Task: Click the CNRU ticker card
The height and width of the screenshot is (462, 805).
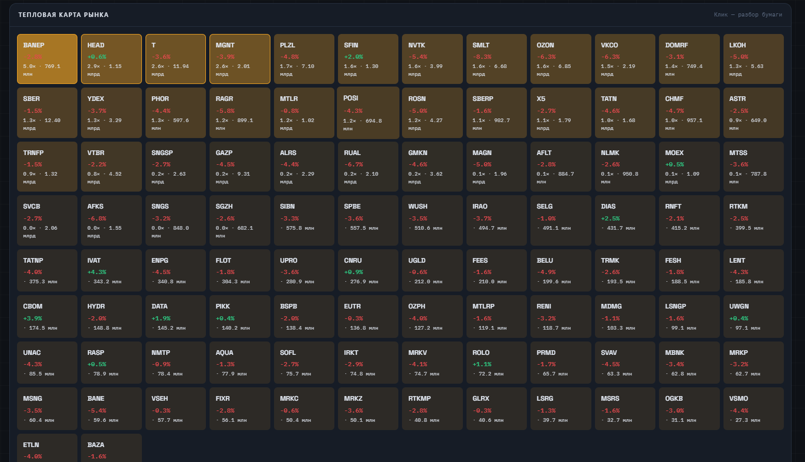Action: [x=368, y=270]
